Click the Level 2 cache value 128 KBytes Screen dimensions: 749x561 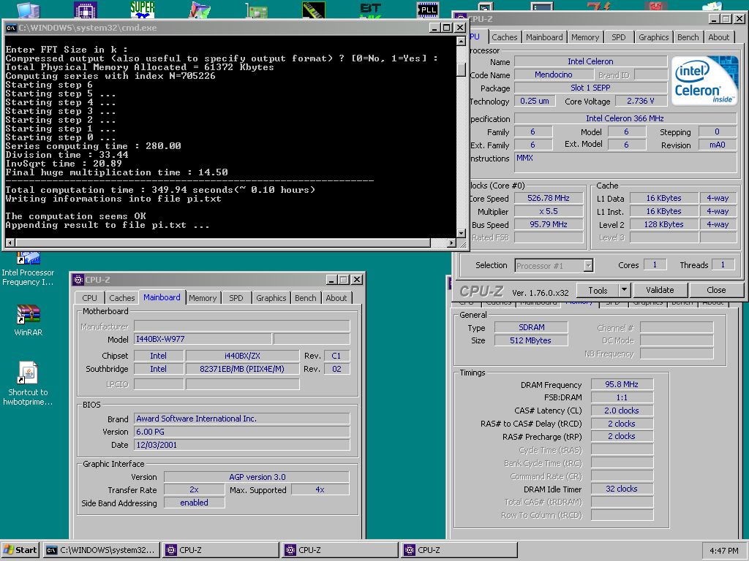click(x=663, y=224)
